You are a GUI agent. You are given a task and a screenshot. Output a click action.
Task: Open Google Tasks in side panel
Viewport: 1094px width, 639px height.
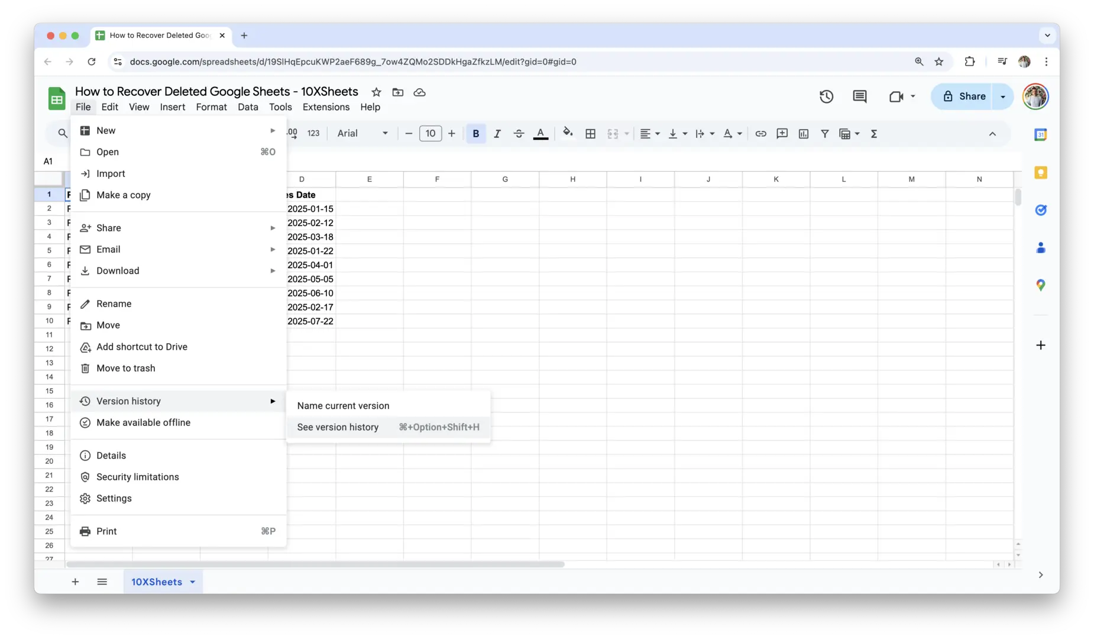click(x=1040, y=210)
